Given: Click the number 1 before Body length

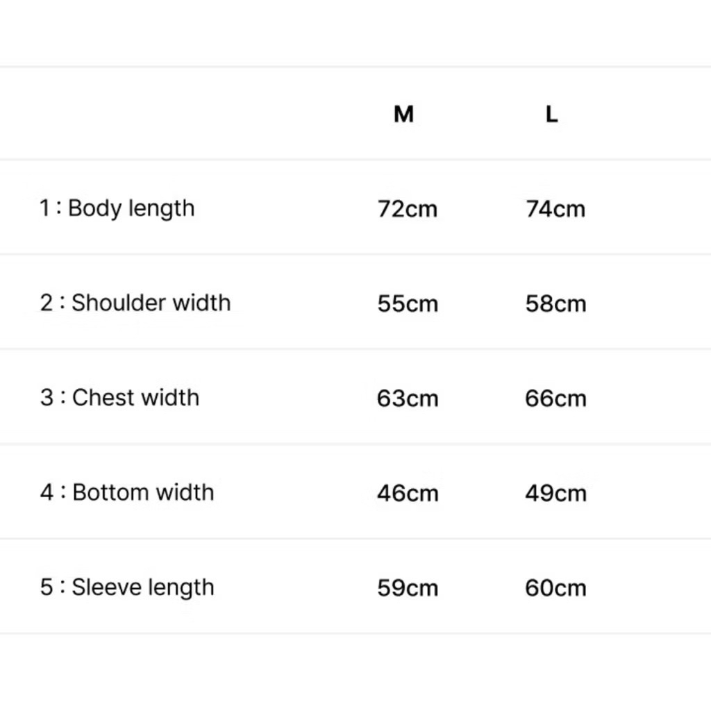Looking at the screenshot, I should pyautogui.click(x=44, y=208).
